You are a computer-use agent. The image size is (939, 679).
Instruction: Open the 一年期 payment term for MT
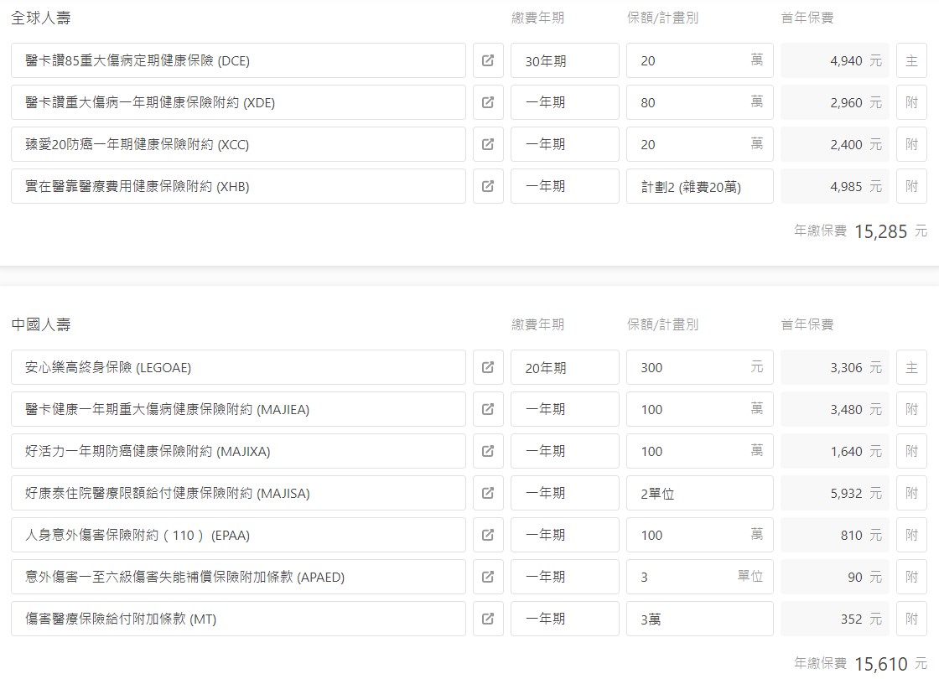(x=565, y=619)
